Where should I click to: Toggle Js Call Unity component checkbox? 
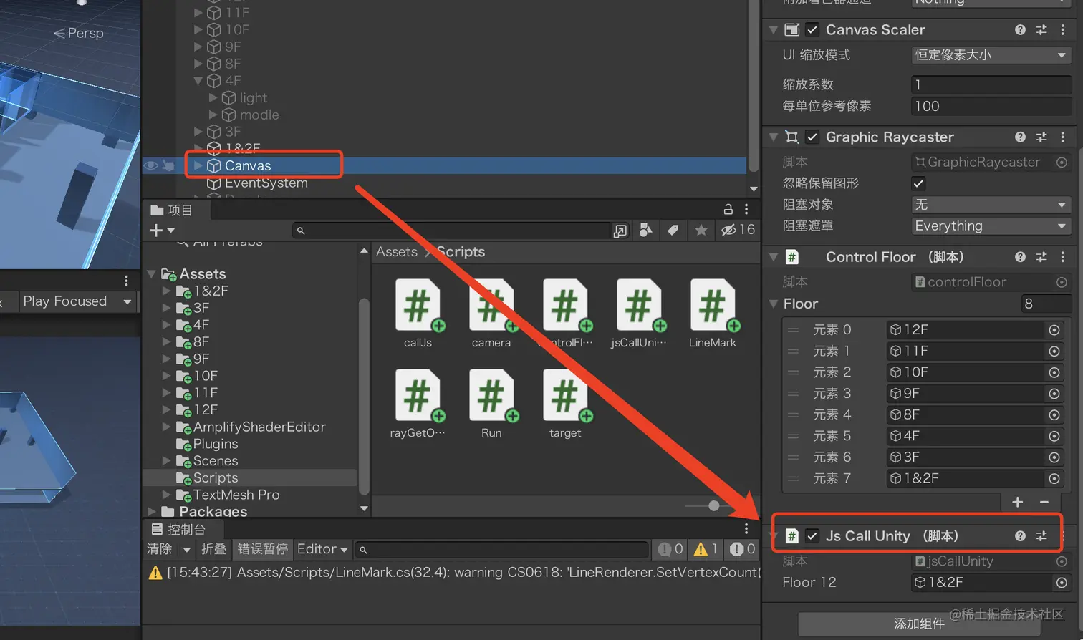coord(812,536)
